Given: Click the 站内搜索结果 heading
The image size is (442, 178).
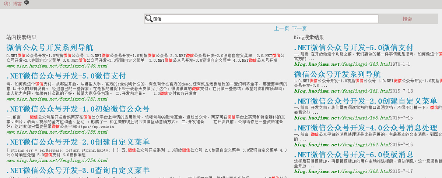Looking at the screenshot, I should tap(21, 37).
